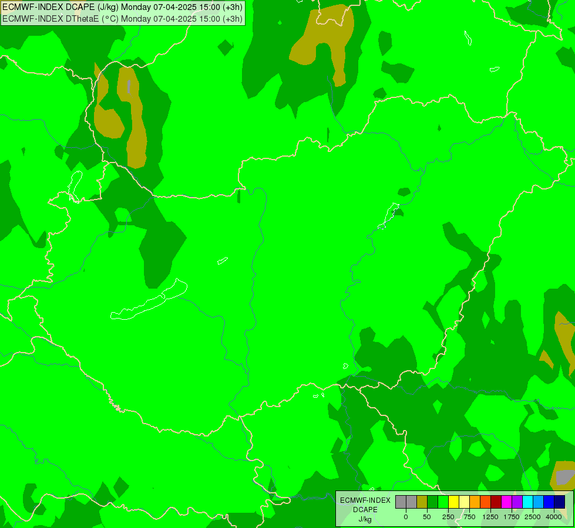Click the J/kg unit label in legend

tap(365, 520)
